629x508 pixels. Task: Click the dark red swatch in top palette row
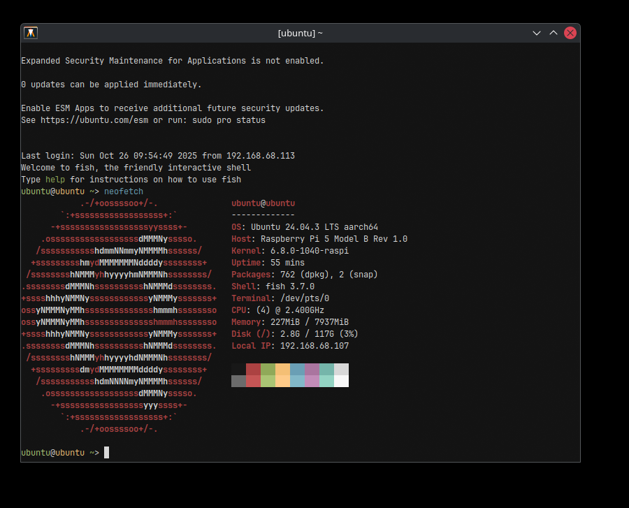[x=253, y=369]
